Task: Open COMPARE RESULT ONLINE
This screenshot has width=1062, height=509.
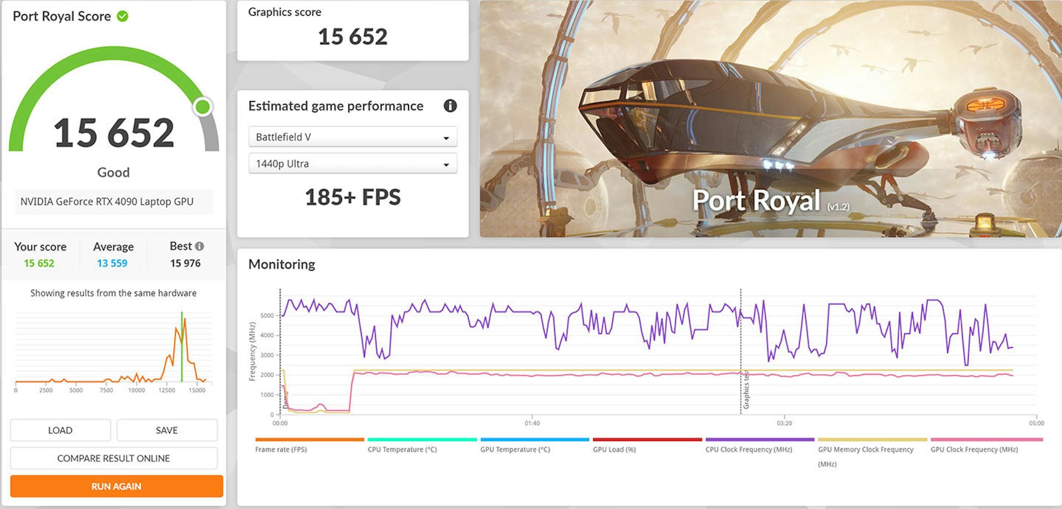Action: (114, 458)
